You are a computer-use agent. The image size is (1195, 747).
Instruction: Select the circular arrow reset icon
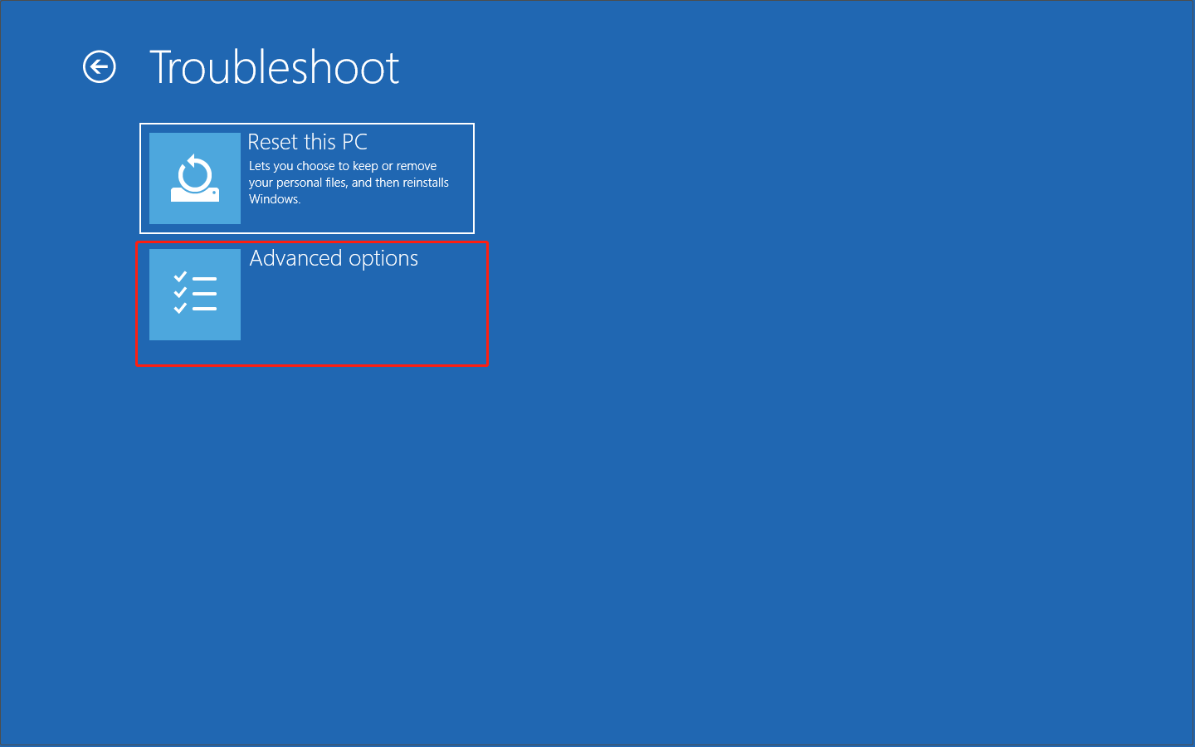[x=195, y=173]
